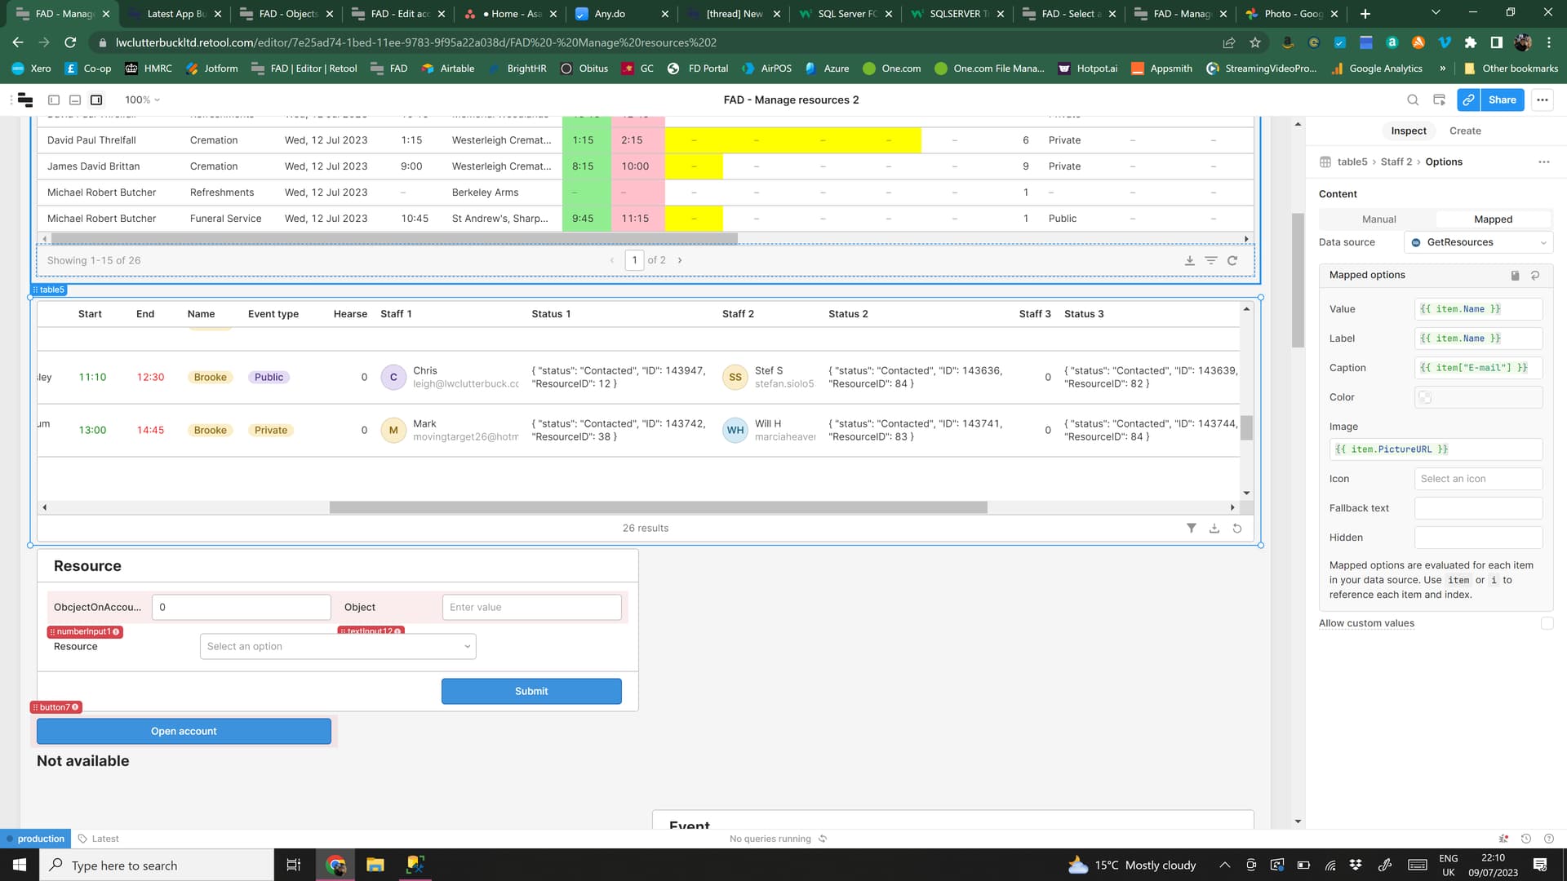Enable the Allow custom values checkbox
Image resolution: width=1567 pixels, height=881 pixels.
[1547, 623]
